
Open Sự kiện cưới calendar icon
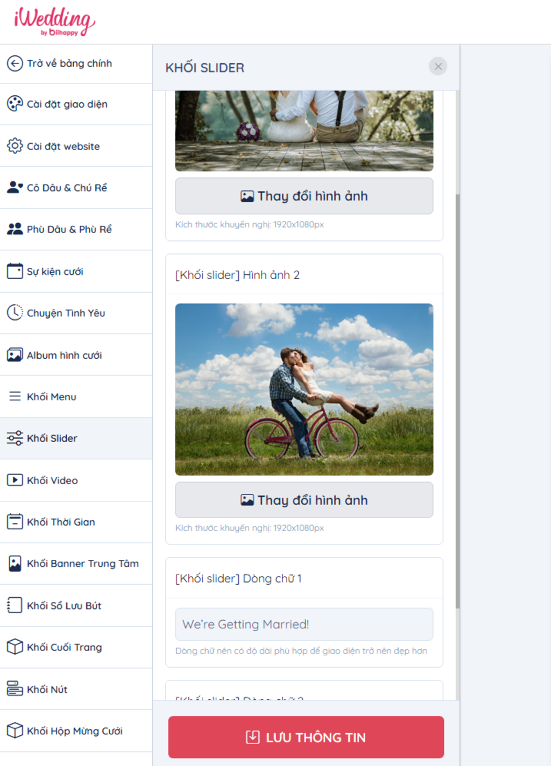point(15,271)
